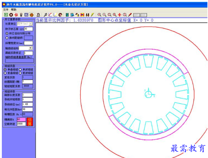
Task: Click the red-black pie toolbar icon
Action: (x=60, y=15)
